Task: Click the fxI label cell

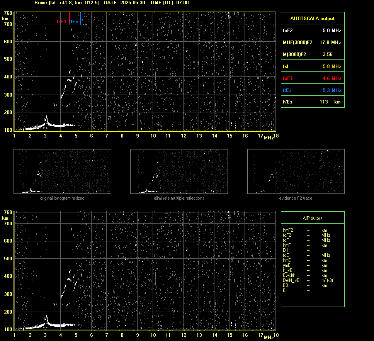Action: click(x=297, y=66)
